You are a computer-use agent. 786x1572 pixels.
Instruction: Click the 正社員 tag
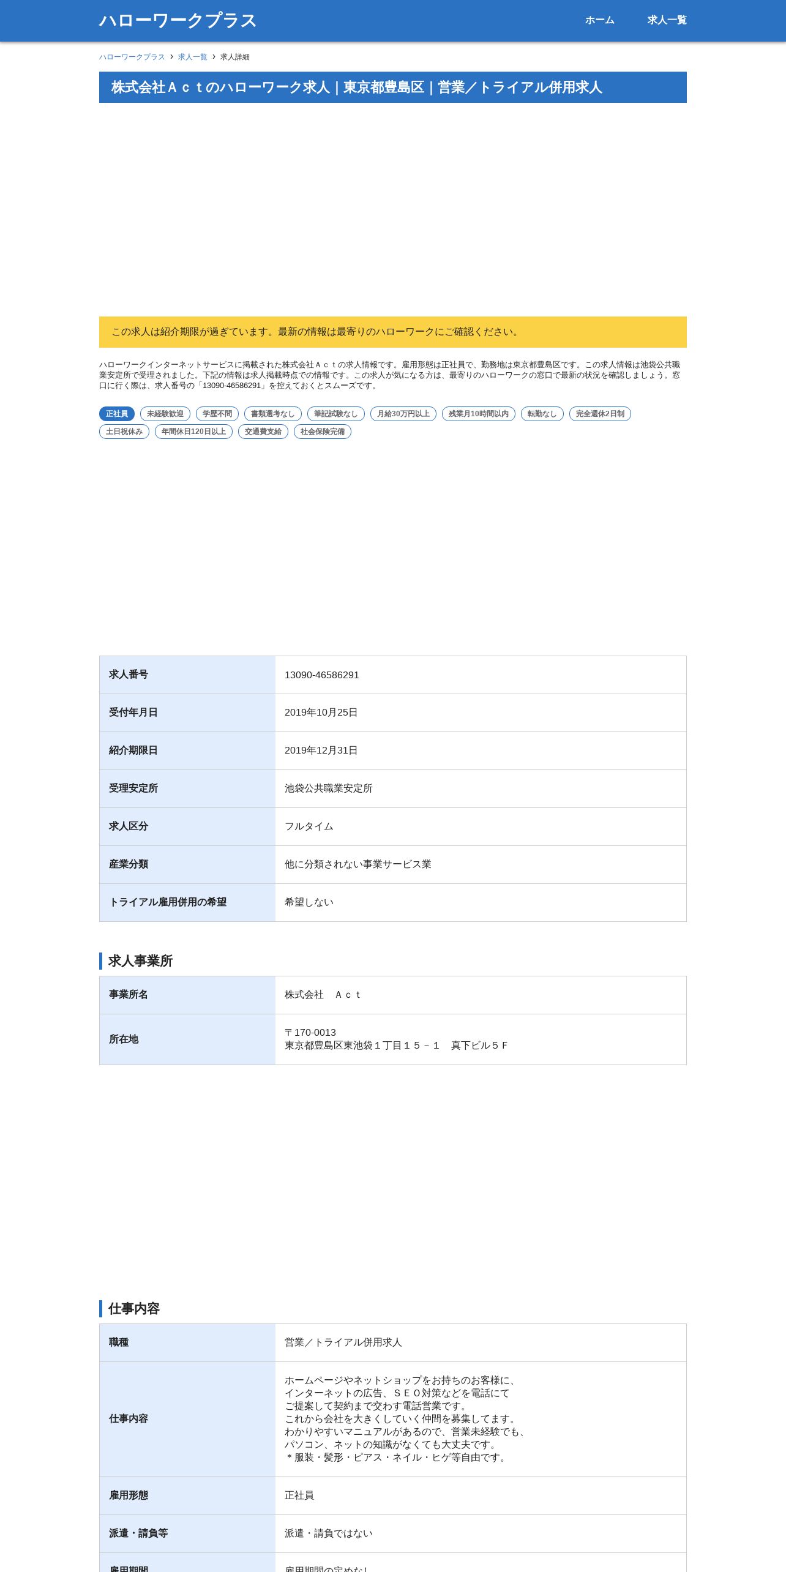pos(117,414)
